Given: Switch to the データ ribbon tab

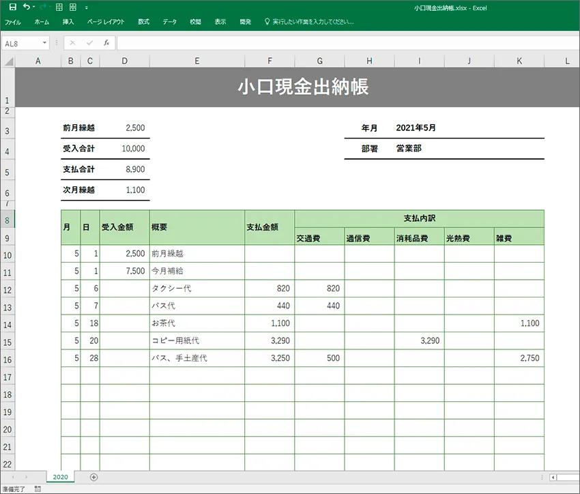Looking at the screenshot, I should coord(169,21).
